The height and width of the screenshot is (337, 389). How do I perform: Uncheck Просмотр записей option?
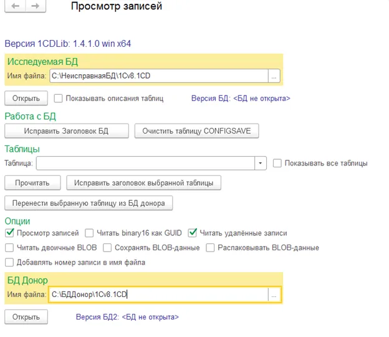(9, 233)
